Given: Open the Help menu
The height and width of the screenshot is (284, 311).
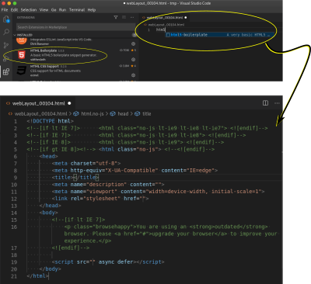Looking at the screenshot, I should click(x=92, y=10).
